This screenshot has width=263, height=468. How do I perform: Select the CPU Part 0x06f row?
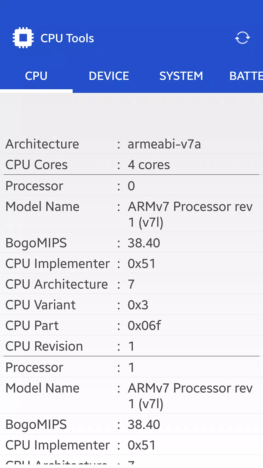tap(131, 325)
